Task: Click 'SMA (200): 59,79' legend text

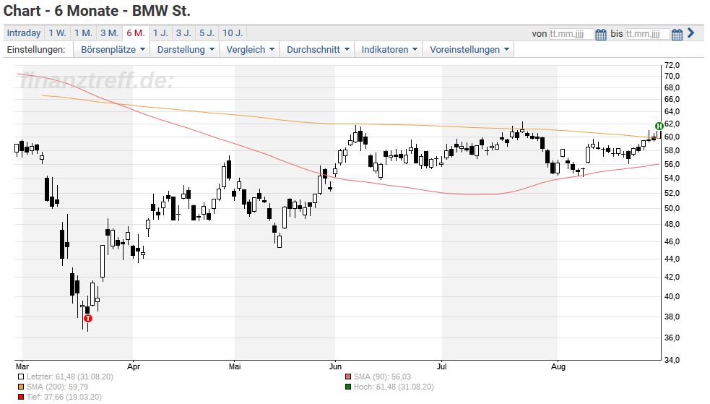Action: coord(57,387)
